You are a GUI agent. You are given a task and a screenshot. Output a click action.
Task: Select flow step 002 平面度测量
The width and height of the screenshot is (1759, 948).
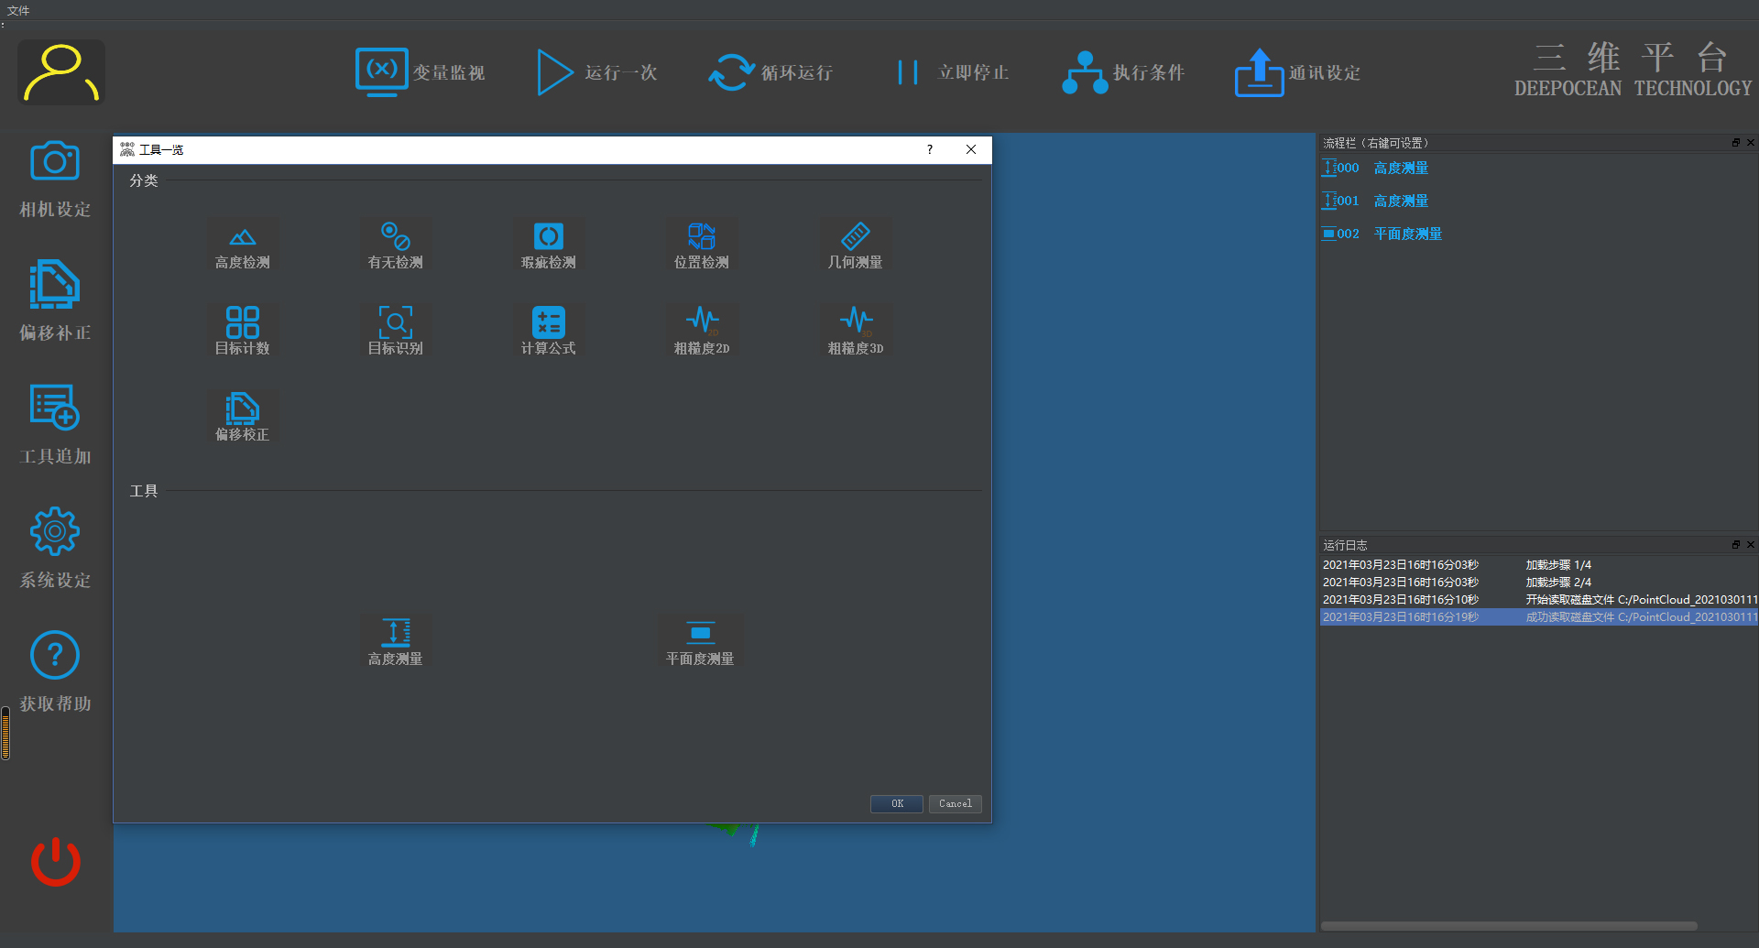pos(1382,234)
